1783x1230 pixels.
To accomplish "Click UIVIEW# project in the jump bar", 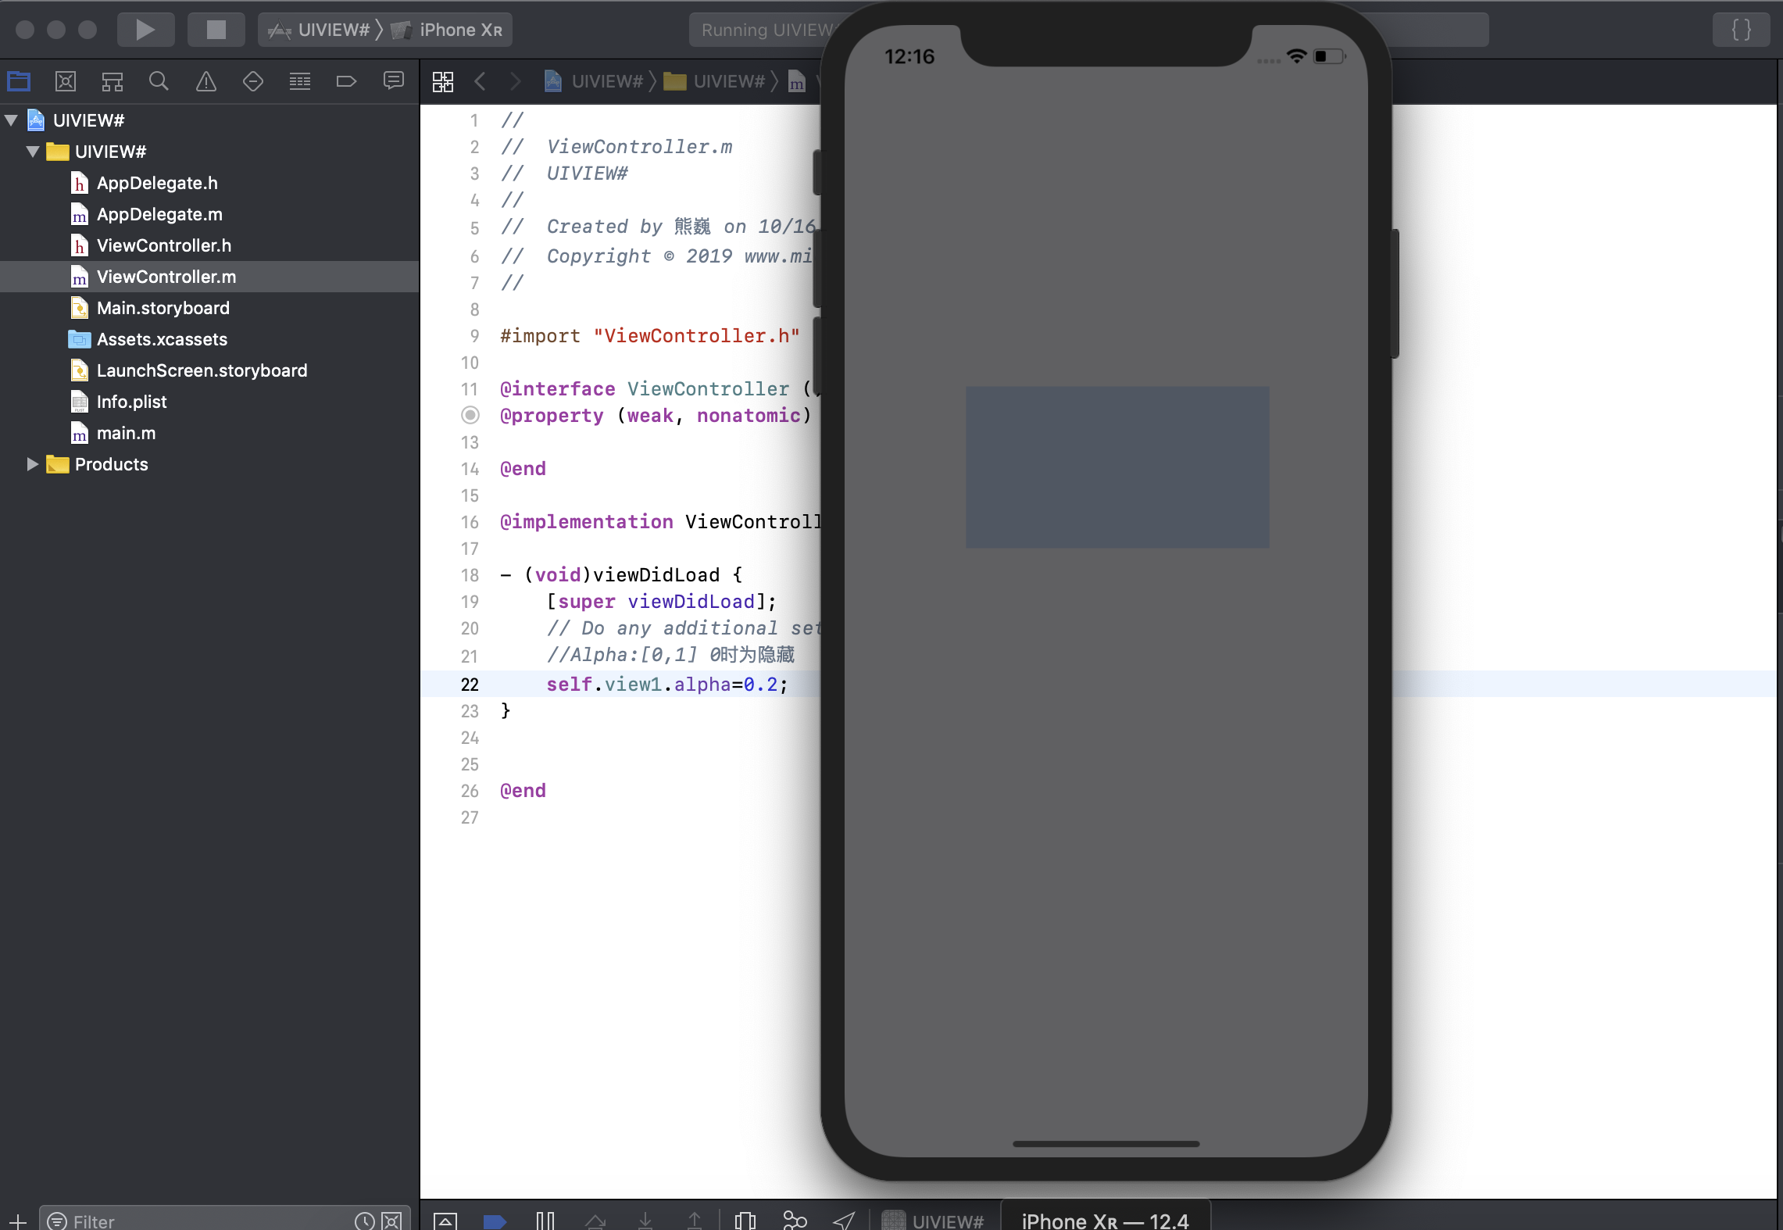I will (594, 81).
